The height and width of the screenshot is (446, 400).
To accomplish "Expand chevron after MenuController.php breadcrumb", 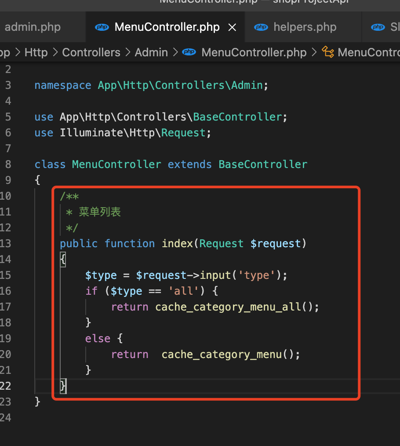I will pyautogui.click(x=314, y=52).
